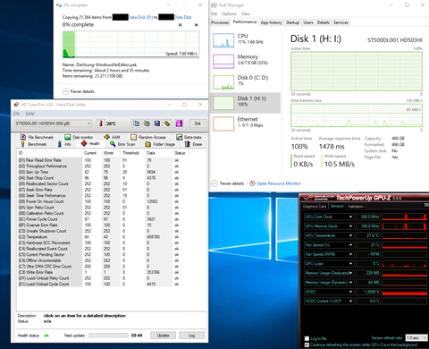Click the copy speed progress graph

(130, 44)
